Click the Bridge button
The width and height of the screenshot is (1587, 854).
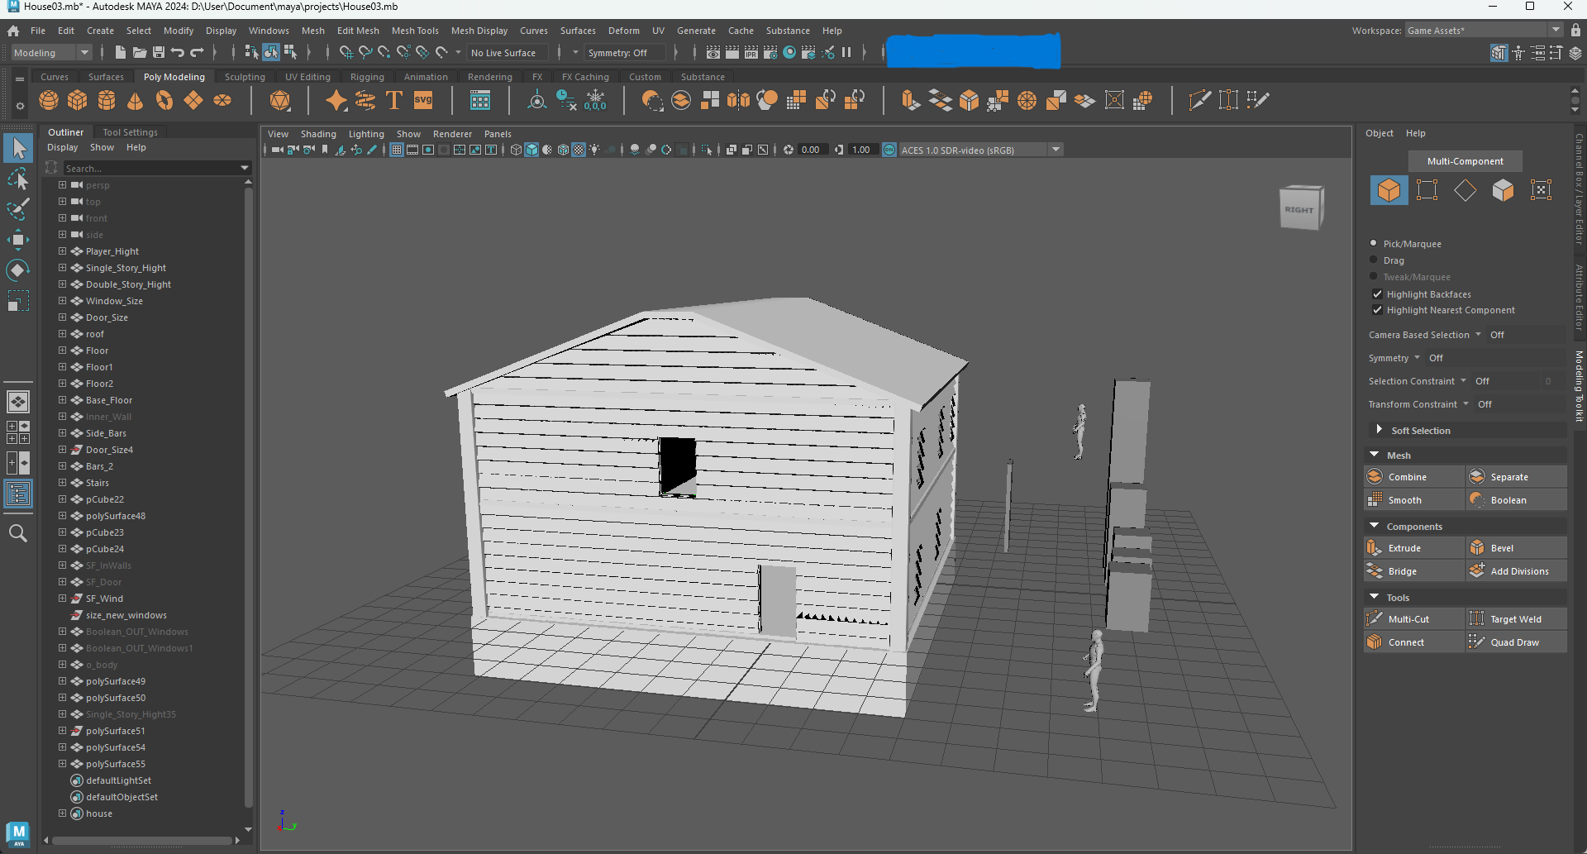click(1413, 571)
